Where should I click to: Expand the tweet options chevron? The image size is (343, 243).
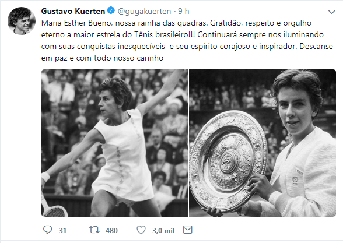click(x=332, y=12)
